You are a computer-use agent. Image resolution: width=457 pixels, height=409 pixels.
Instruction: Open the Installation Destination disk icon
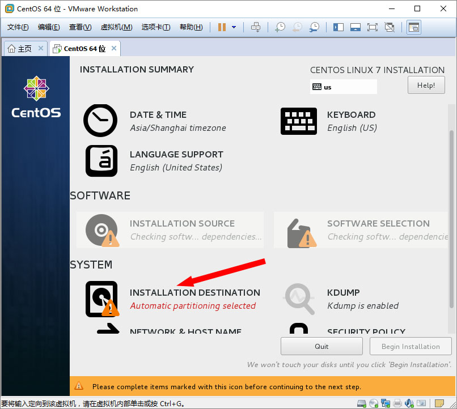pyautogui.click(x=101, y=299)
